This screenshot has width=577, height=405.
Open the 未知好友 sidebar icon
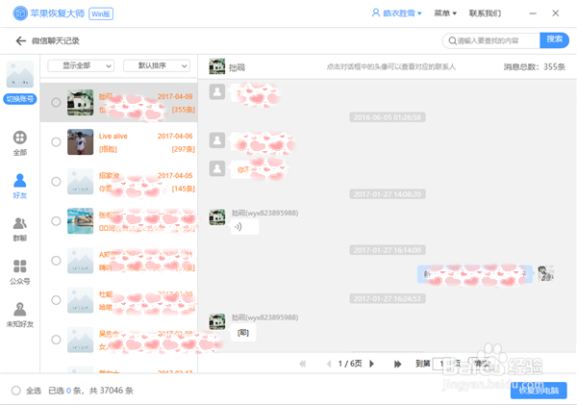(x=20, y=309)
